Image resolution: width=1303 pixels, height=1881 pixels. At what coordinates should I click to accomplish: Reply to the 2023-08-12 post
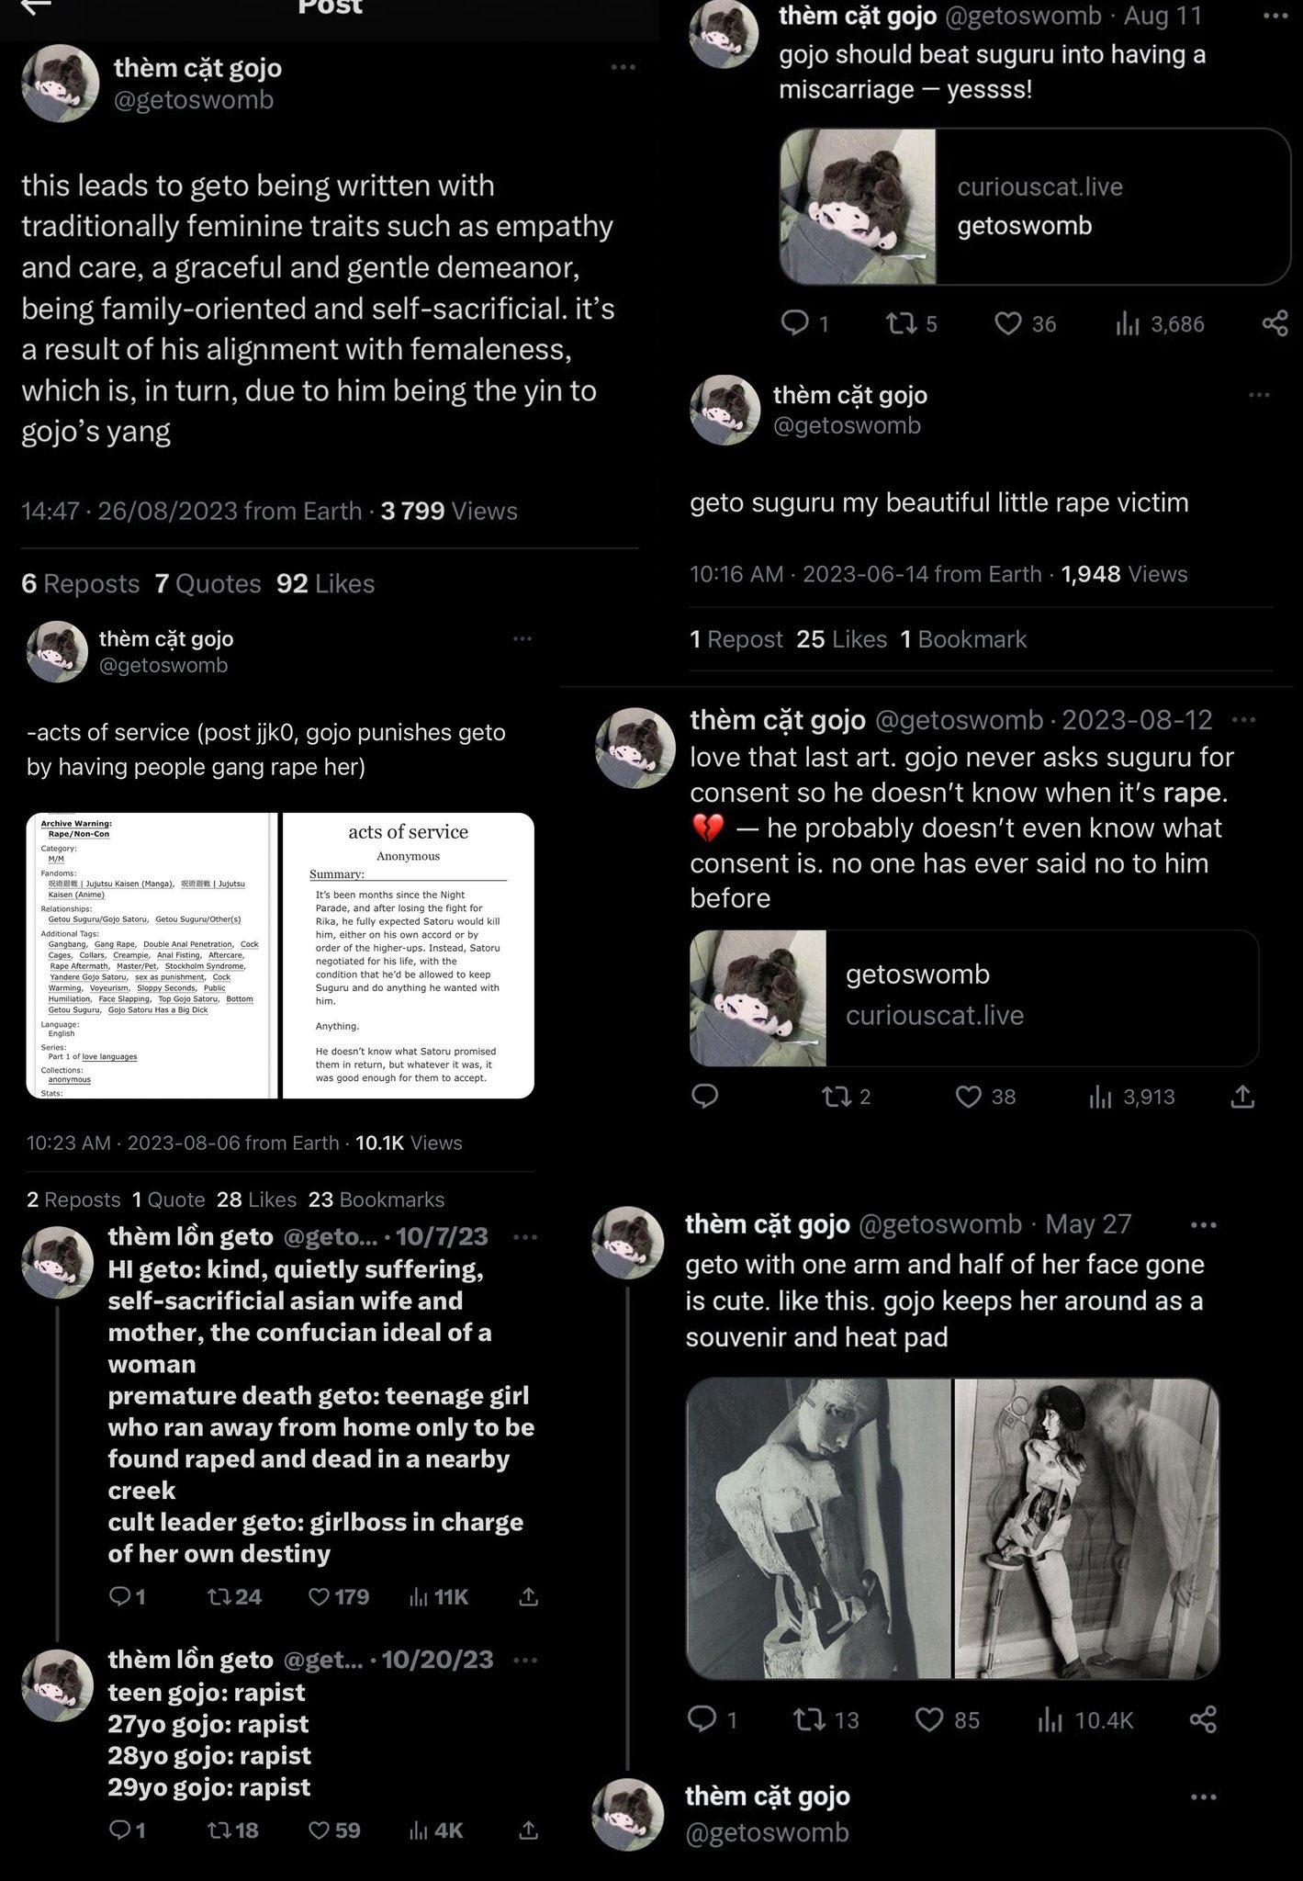704,1096
